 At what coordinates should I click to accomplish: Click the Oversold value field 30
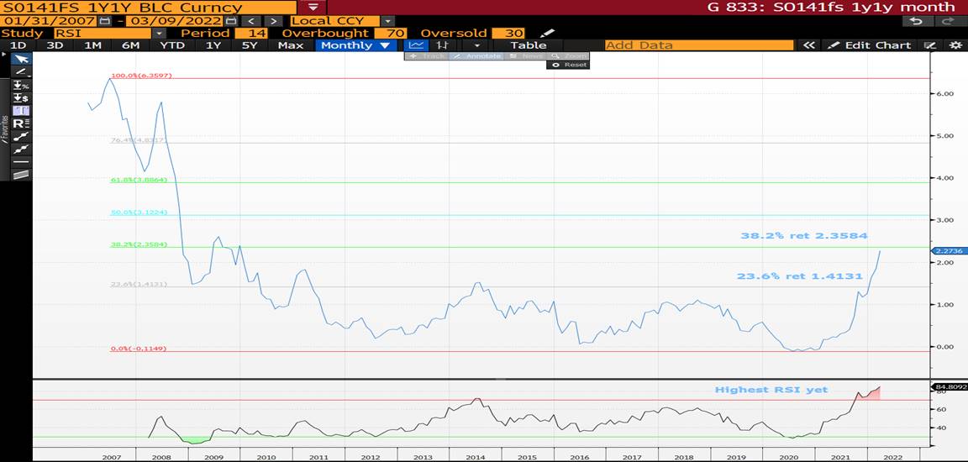coord(509,34)
